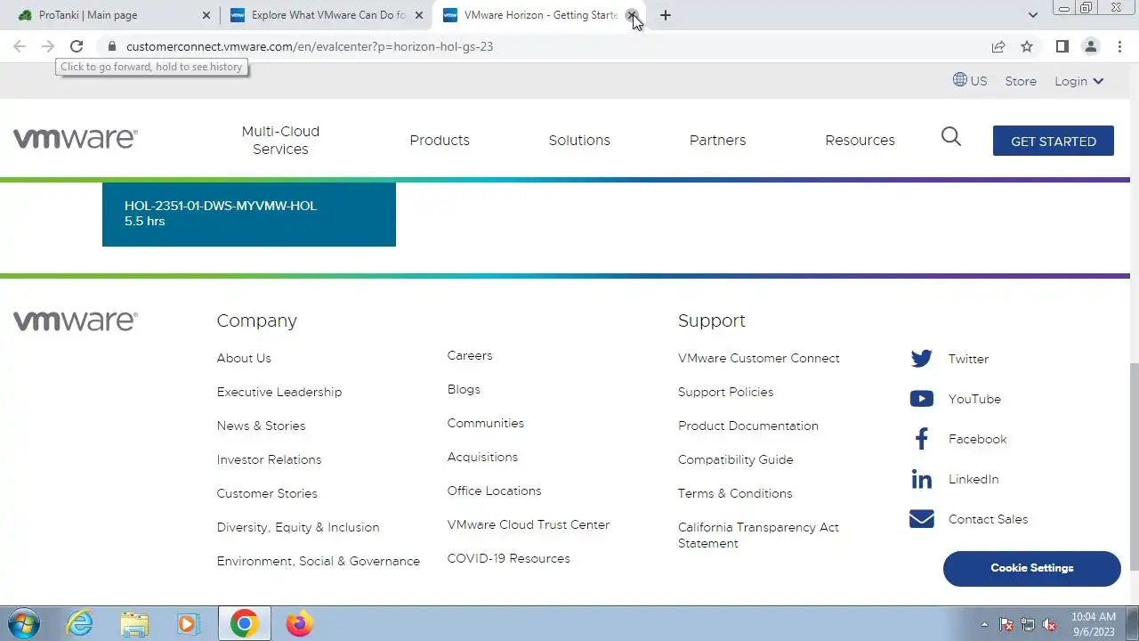1139x641 pixels.
Task: Click the browser back arrow
Action: click(20, 46)
